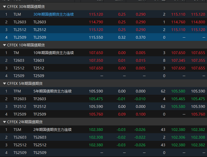Click the 114.790 price of TL2603

pos(96,22)
